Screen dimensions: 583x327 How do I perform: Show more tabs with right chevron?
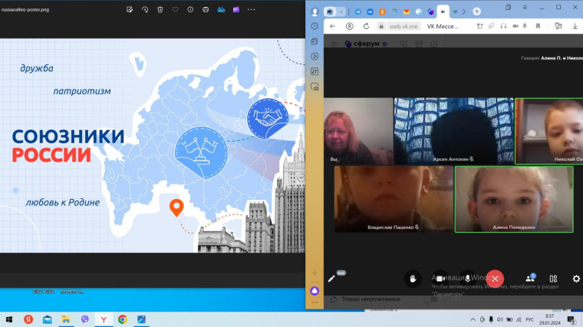pyautogui.click(x=464, y=12)
